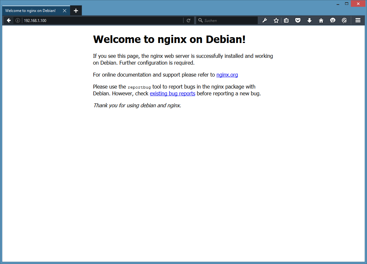Open developer tools wrench icon

(x=265, y=20)
